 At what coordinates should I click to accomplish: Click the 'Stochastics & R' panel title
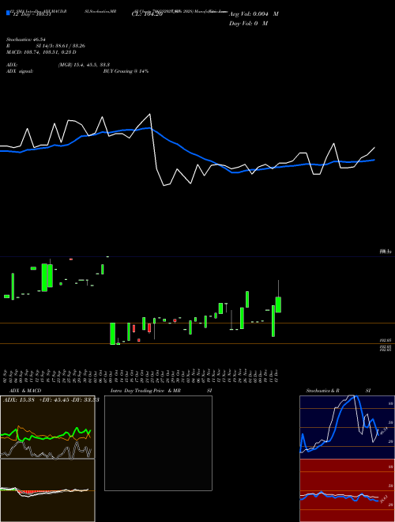coord(322,391)
